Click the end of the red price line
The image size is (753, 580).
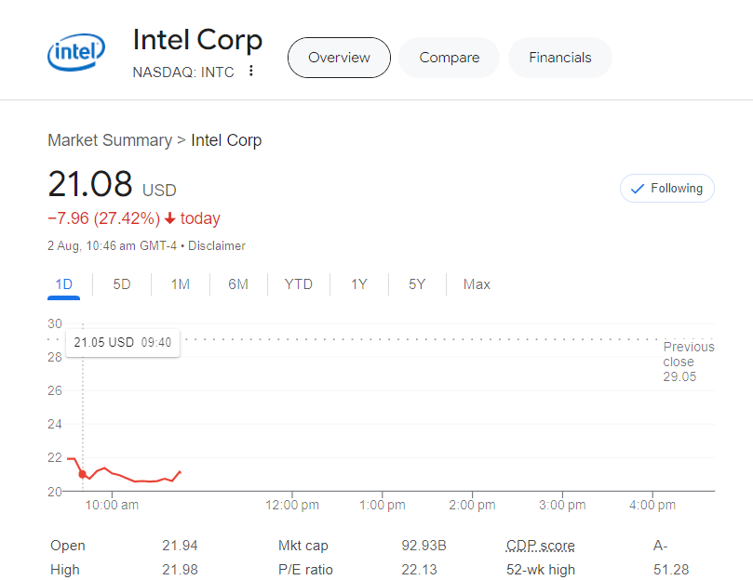180,471
